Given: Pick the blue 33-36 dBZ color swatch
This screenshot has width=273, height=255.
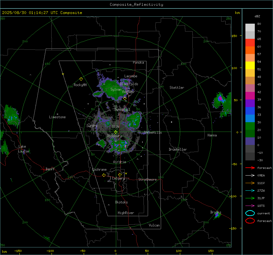Looking at the screenshot, I should coord(250,111).
